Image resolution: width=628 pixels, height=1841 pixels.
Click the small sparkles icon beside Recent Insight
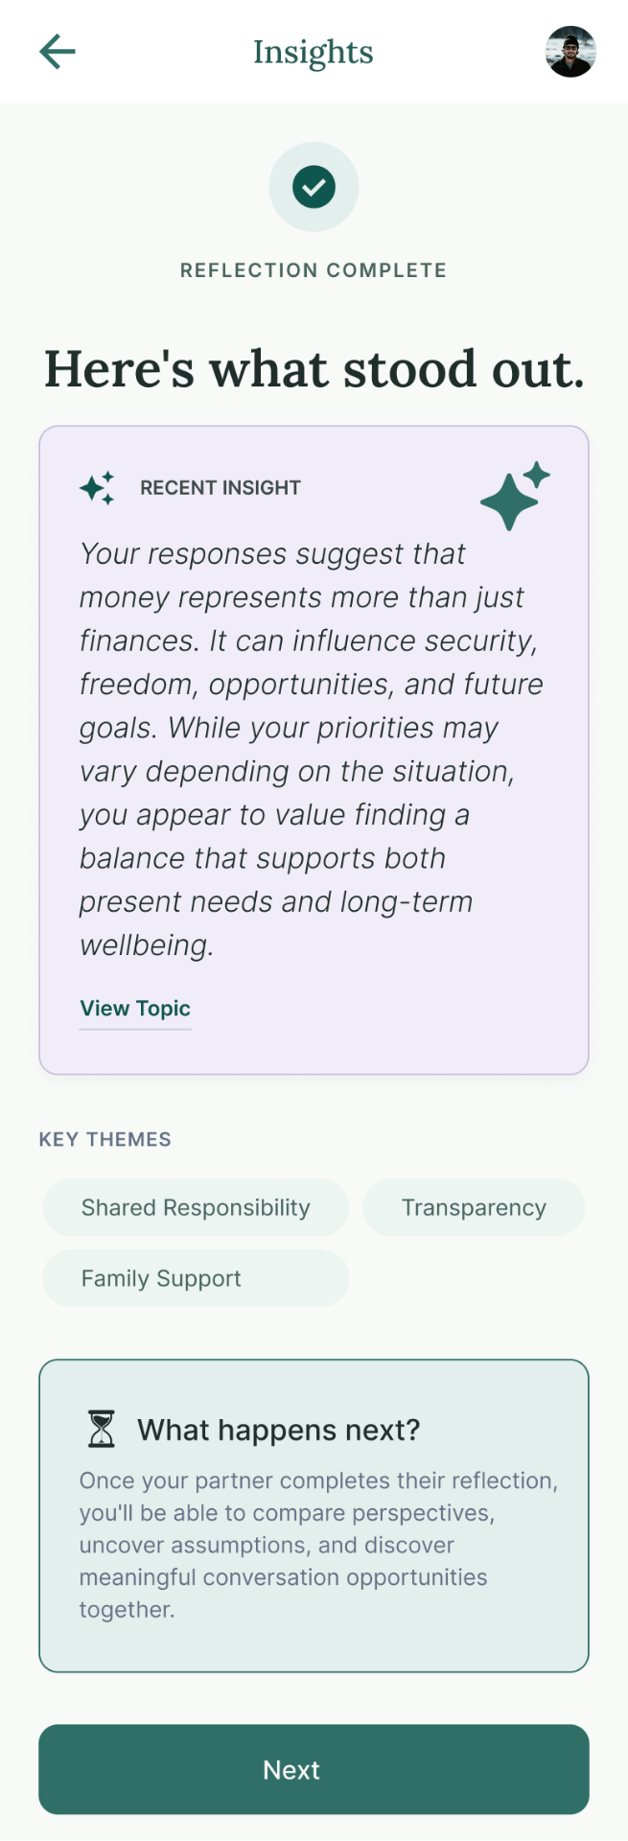click(x=97, y=488)
